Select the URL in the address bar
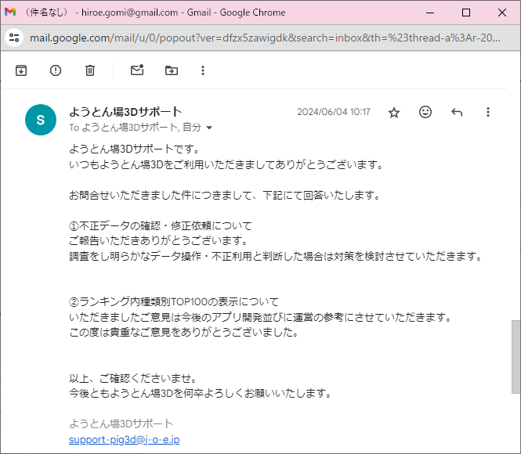This screenshot has width=521, height=454. [265, 38]
